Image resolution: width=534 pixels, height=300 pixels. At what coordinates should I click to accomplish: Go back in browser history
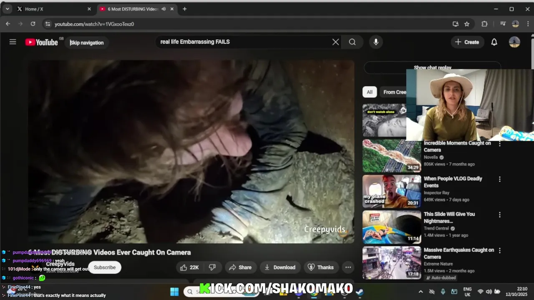point(8,24)
